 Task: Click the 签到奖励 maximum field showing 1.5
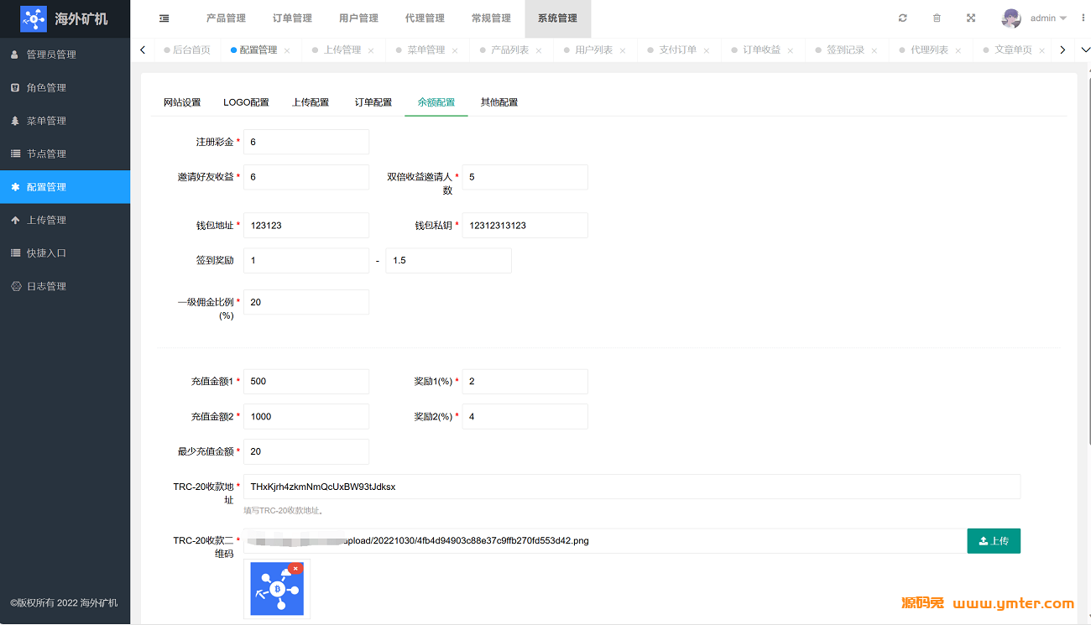(x=449, y=261)
